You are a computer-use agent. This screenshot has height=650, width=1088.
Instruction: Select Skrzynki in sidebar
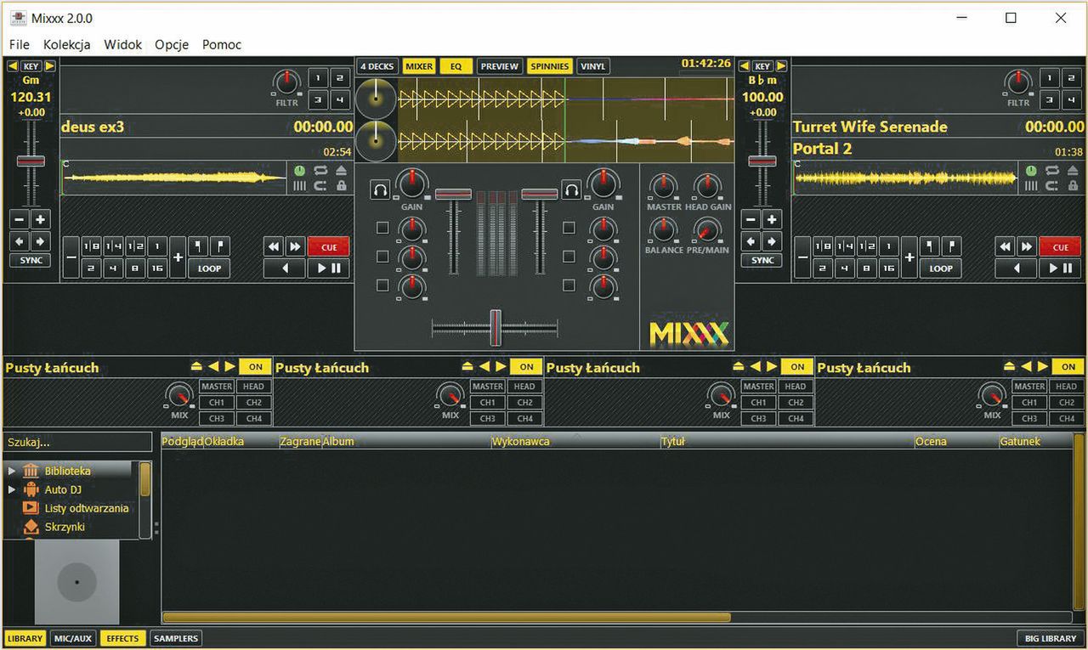[x=65, y=527]
